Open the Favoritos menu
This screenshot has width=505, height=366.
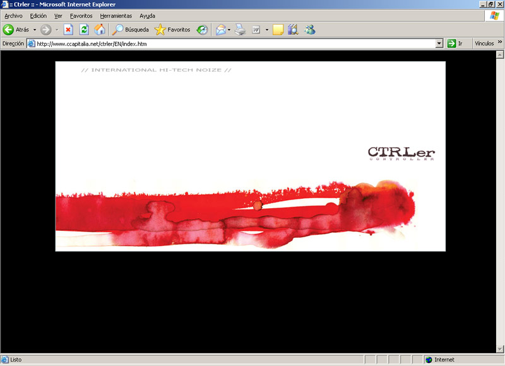pyautogui.click(x=81, y=16)
